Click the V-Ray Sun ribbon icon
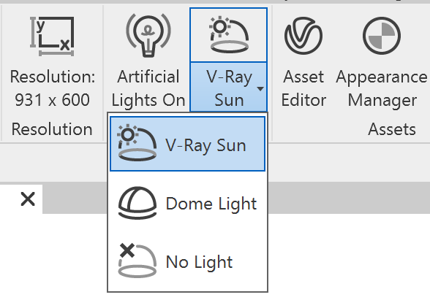 (230, 35)
